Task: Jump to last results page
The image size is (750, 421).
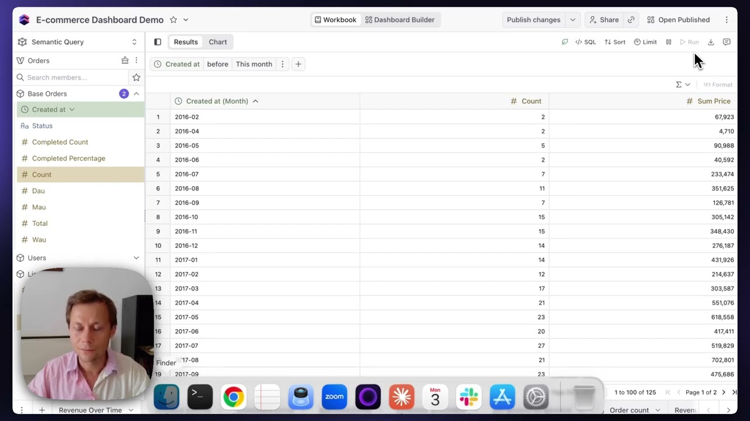Action: pyautogui.click(x=734, y=392)
